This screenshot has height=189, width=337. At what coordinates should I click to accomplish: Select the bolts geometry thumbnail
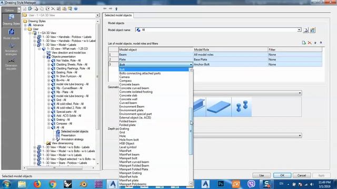coord(242,107)
